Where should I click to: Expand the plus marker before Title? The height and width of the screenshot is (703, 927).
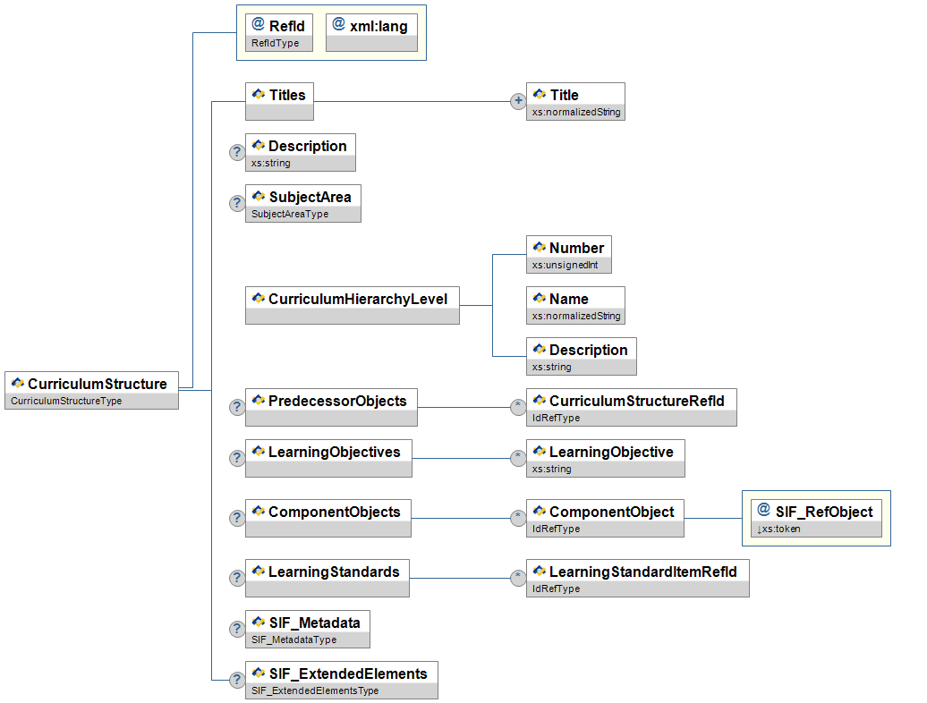[518, 101]
